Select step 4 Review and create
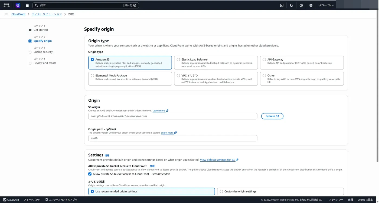This screenshot has width=379, height=203. pos(45,63)
